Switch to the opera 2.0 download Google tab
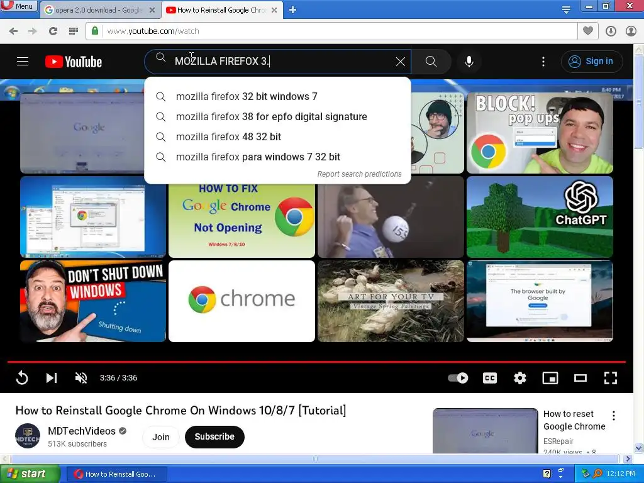The height and width of the screenshot is (483, 644). pyautogui.click(x=99, y=10)
